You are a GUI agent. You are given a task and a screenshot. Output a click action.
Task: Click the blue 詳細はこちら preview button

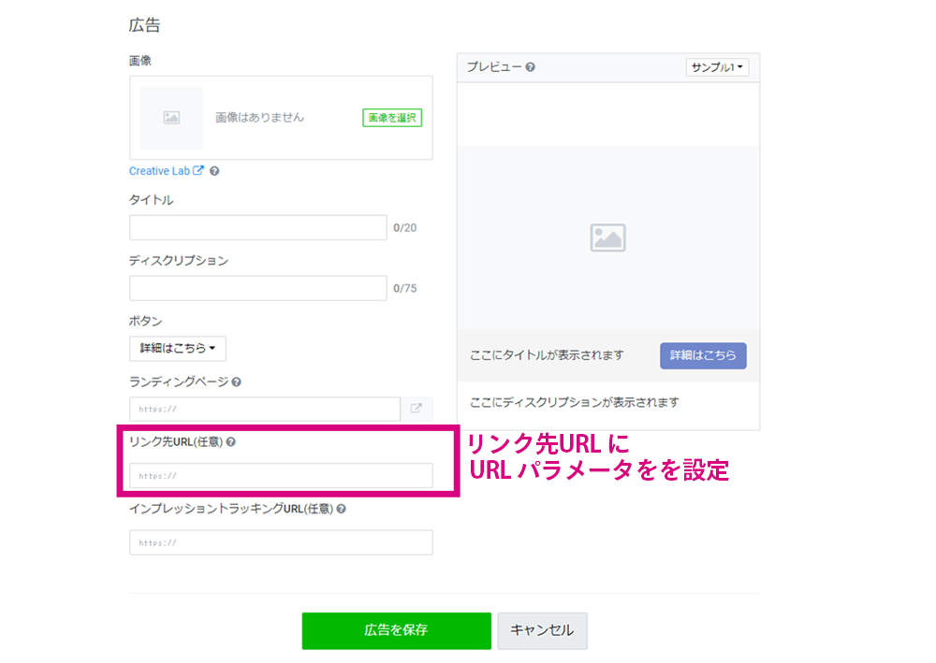(x=703, y=355)
